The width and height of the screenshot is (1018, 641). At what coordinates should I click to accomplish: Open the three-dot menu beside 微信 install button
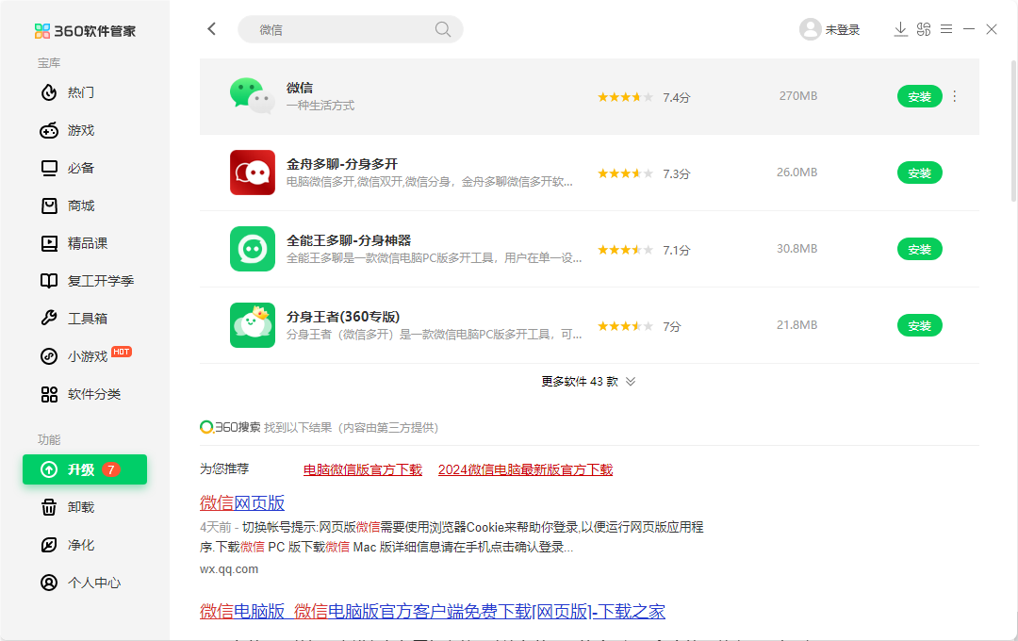[x=954, y=96]
